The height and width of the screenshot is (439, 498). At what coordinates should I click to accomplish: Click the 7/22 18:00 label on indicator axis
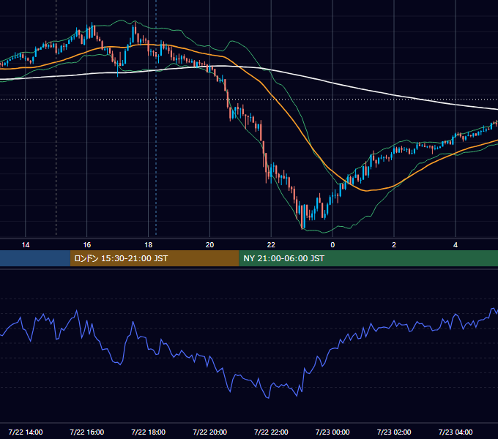[x=149, y=432]
